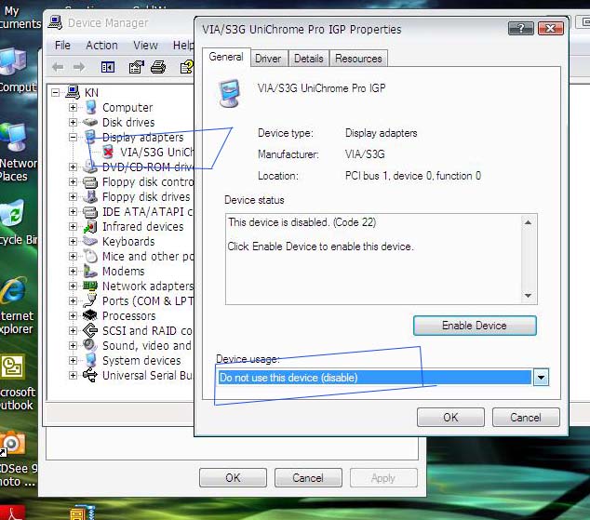590x520 pixels.
Task: Select the Modems category icon
Action: pyautogui.click(x=90, y=271)
